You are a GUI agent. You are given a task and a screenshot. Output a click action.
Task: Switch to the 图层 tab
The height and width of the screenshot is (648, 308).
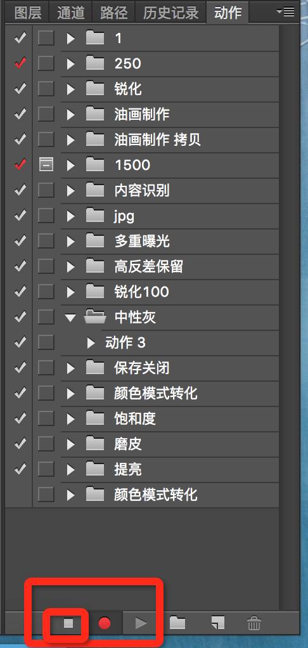coord(28,13)
